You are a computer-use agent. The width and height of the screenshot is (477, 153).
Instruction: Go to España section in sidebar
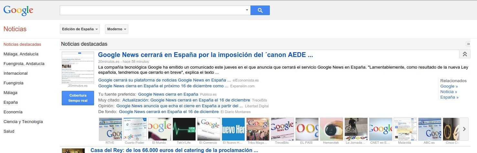pos(11,102)
